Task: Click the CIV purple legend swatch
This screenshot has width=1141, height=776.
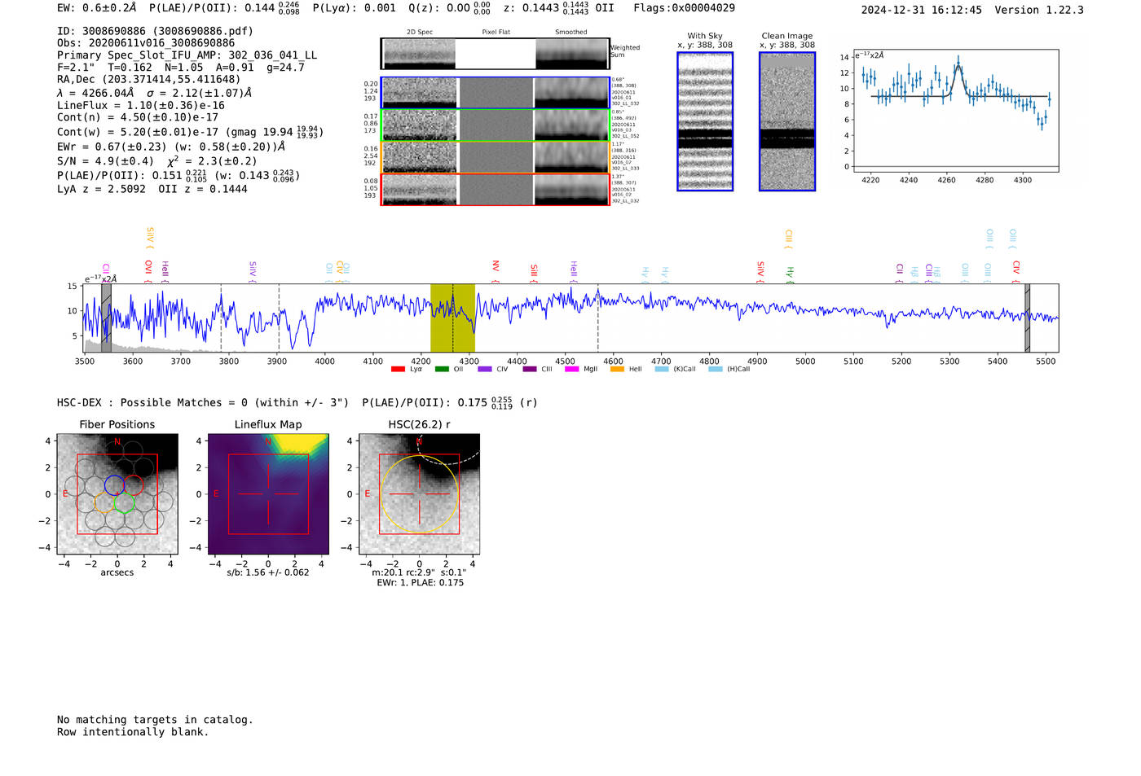Action: [485, 369]
